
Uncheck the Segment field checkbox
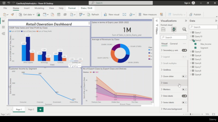pyautogui.click(x=195, y=48)
